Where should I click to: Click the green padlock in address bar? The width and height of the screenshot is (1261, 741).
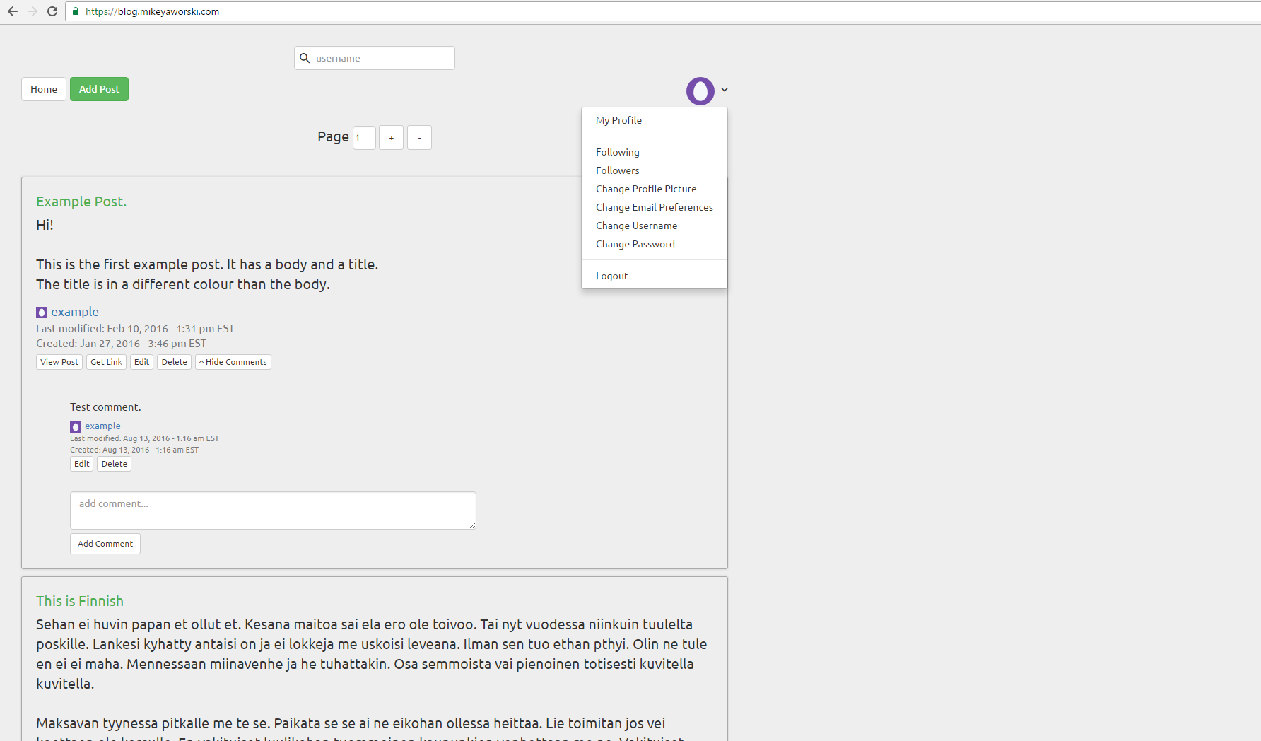point(76,11)
